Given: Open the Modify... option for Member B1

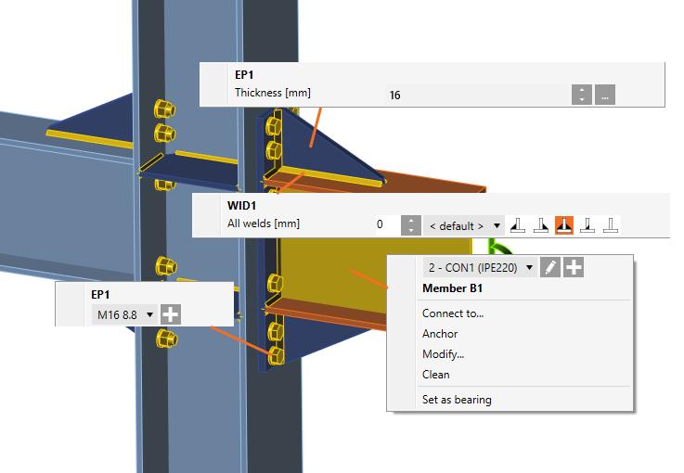Looking at the screenshot, I should [x=443, y=354].
